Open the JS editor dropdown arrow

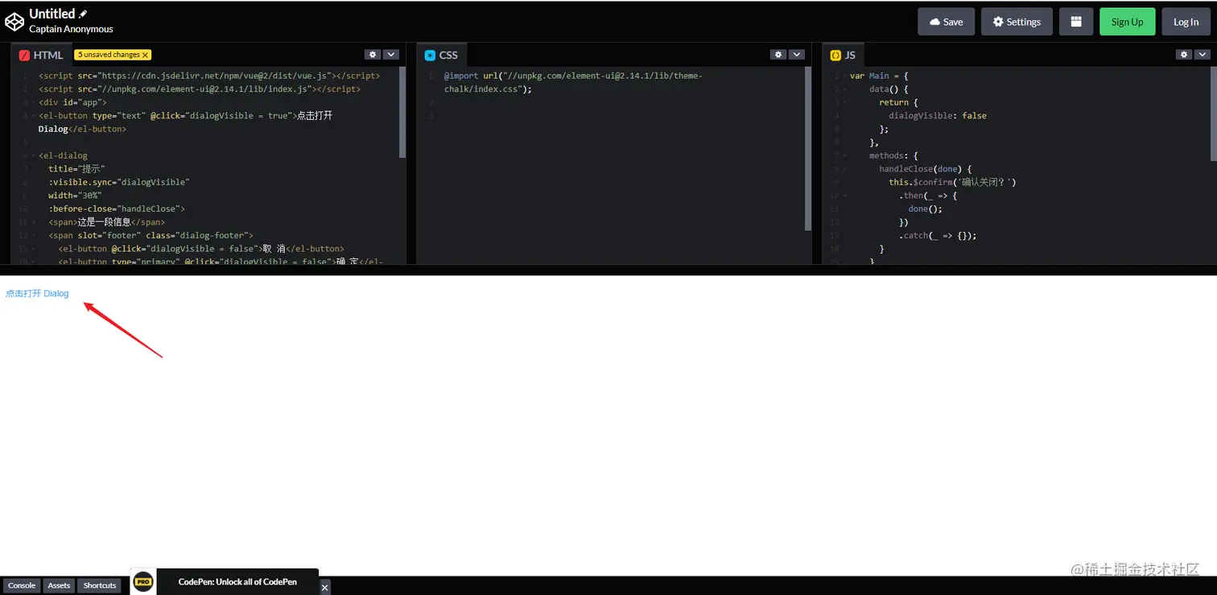tap(1203, 55)
